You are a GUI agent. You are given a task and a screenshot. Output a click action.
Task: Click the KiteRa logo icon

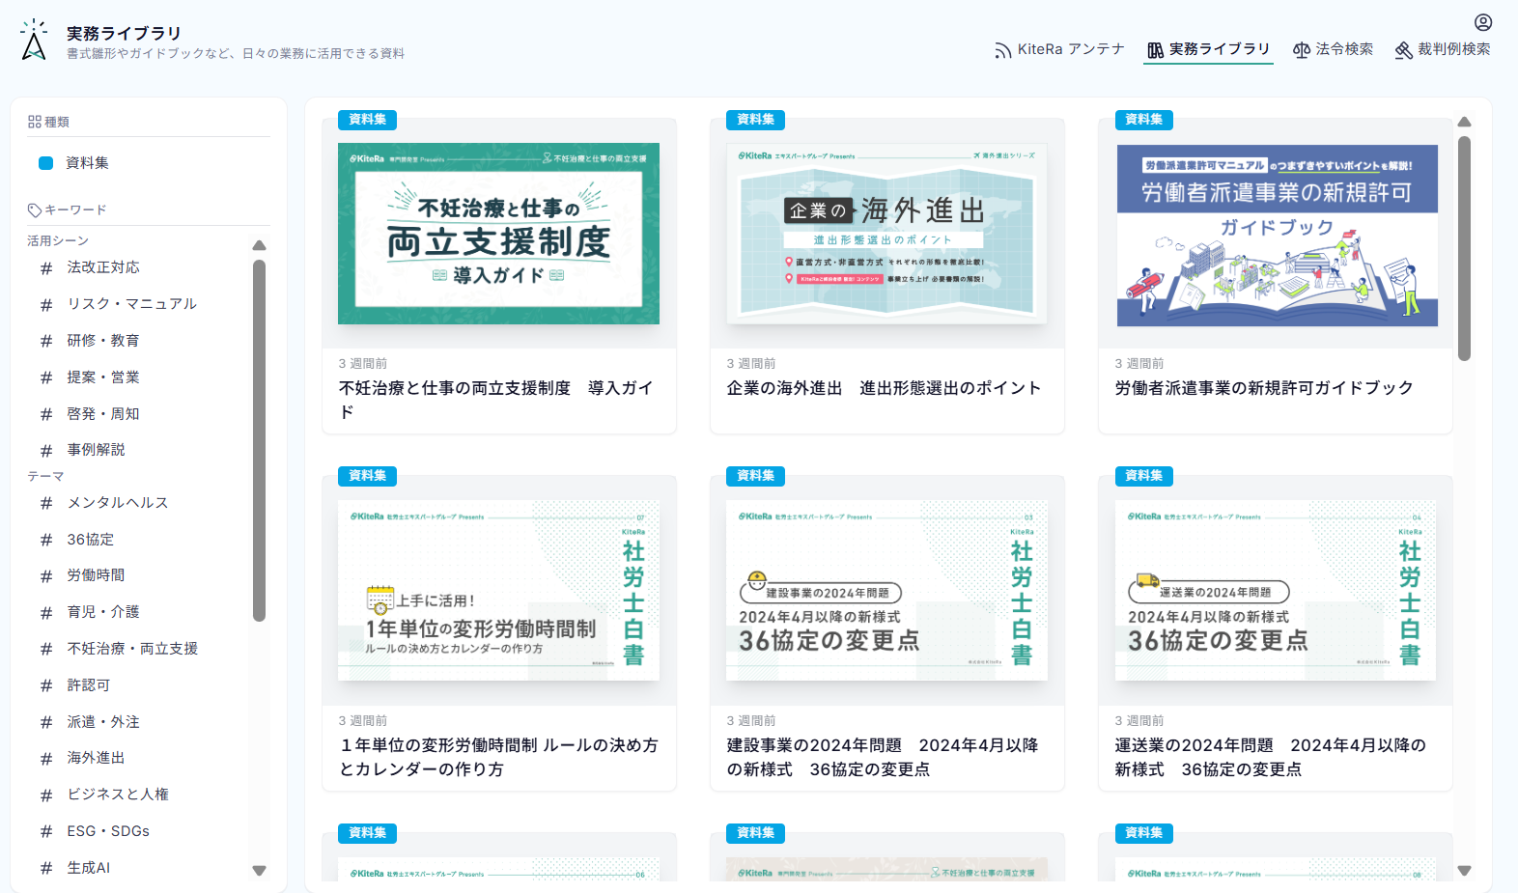tap(34, 41)
